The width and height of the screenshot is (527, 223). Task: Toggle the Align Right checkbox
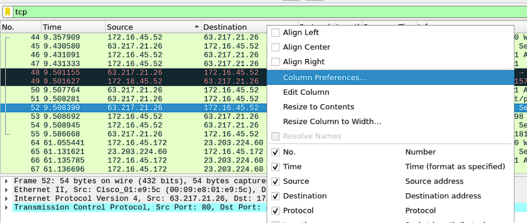pos(276,62)
